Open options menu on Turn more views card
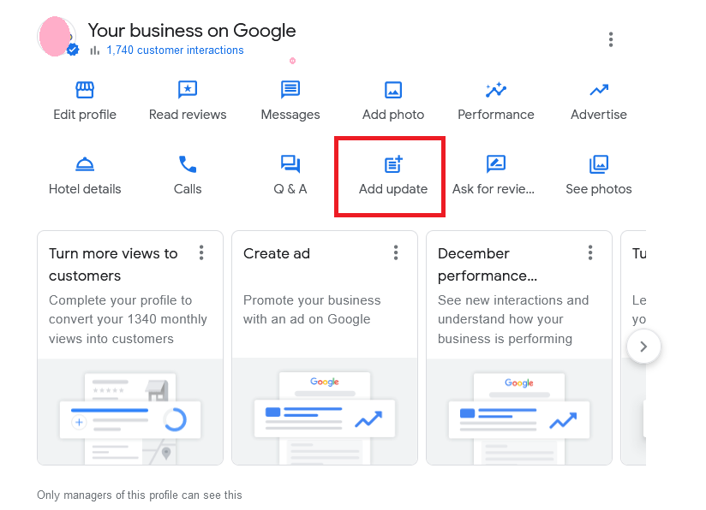This screenshot has width=706, height=510. tap(201, 252)
